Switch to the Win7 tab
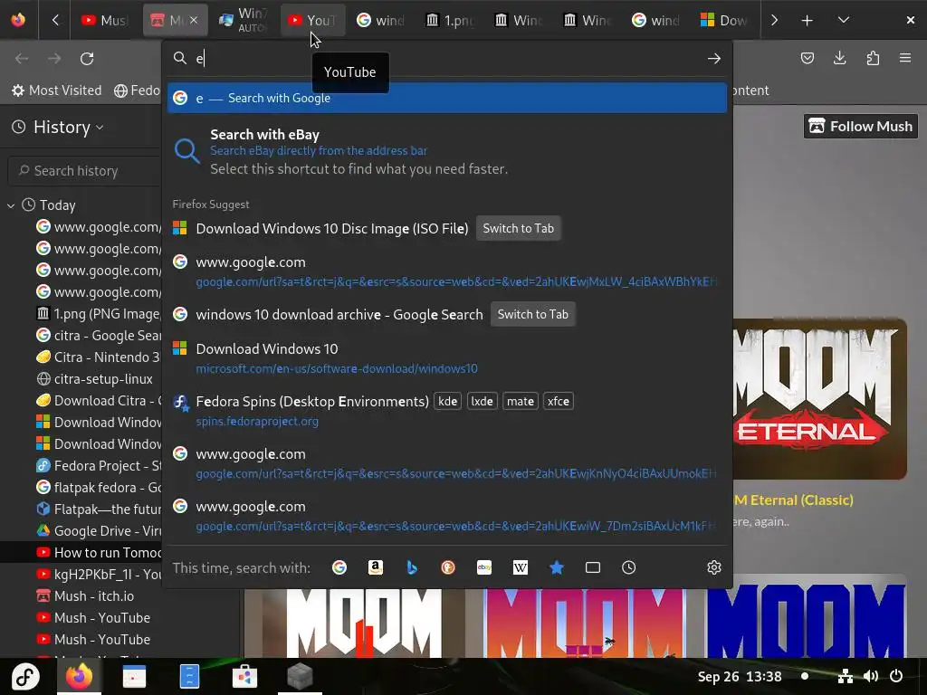Image resolution: width=927 pixels, height=695 pixels. (x=243, y=21)
